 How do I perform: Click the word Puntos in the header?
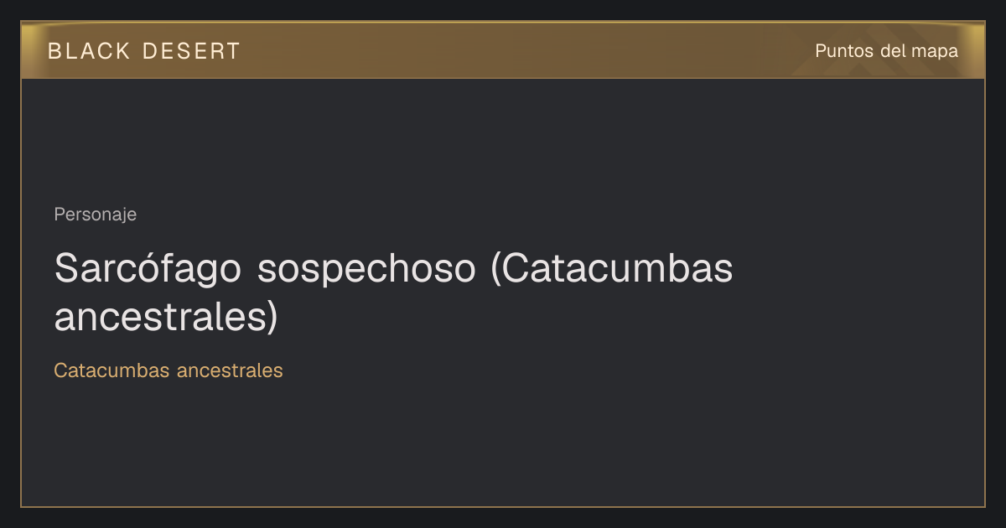click(844, 51)
